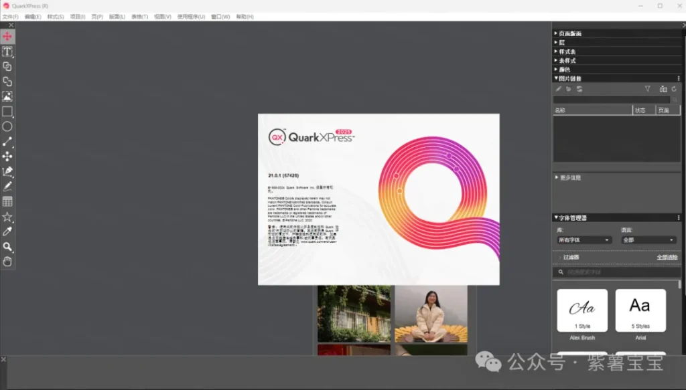Open the 文件(F) menu

coord(10,16)
